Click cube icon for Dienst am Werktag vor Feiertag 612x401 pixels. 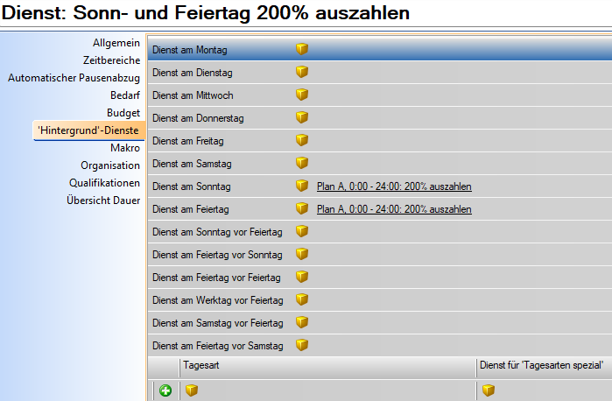point(302,299)
